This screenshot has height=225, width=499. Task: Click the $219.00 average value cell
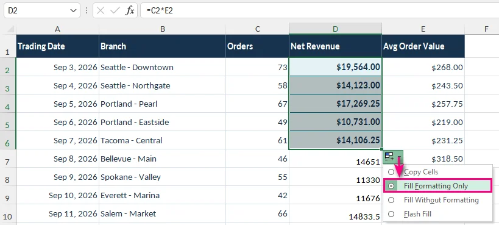[x=423, y=122]
